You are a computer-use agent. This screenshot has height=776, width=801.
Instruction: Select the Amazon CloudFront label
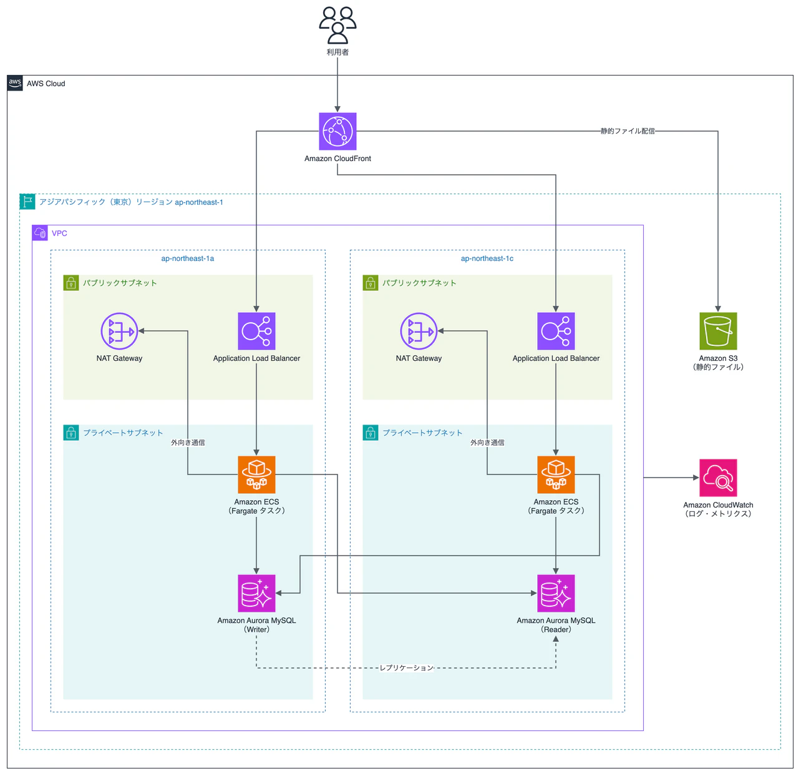(337, 159)
